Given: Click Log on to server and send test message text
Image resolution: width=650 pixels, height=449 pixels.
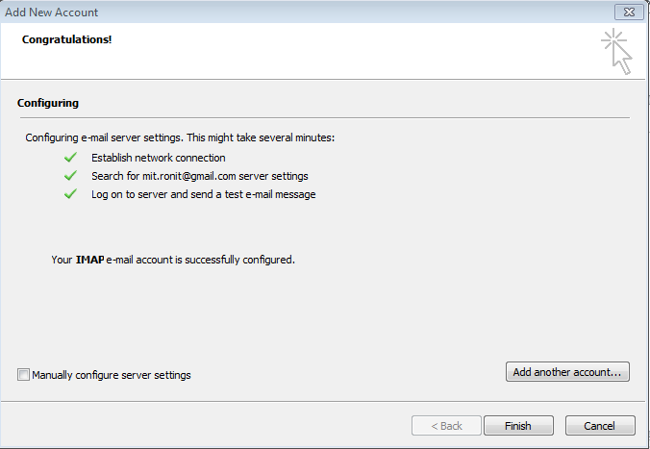Looking at the screenshot, I should [x=204, y=194].
